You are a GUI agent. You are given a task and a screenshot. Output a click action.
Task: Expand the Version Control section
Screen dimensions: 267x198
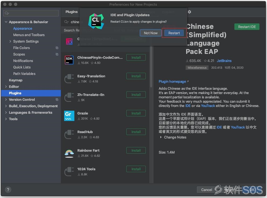(x=6, y=99)
